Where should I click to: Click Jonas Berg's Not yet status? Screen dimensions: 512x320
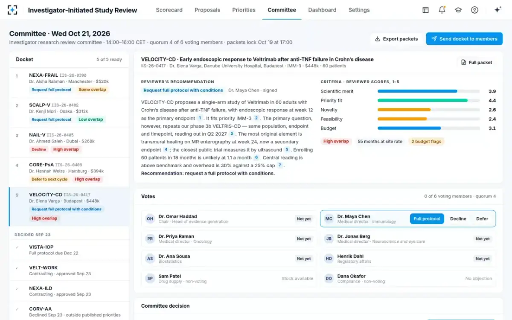click(483, 239)
